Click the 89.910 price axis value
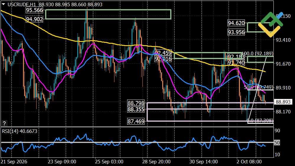The width and height of the screenshot is (295, 166). (x=283, y=88)
